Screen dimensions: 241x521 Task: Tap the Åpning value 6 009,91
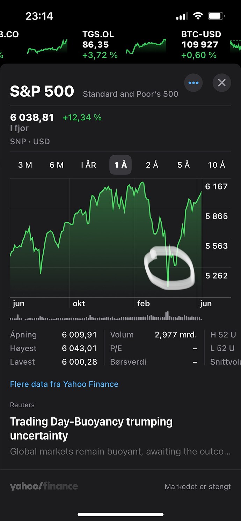coord(79,335)
